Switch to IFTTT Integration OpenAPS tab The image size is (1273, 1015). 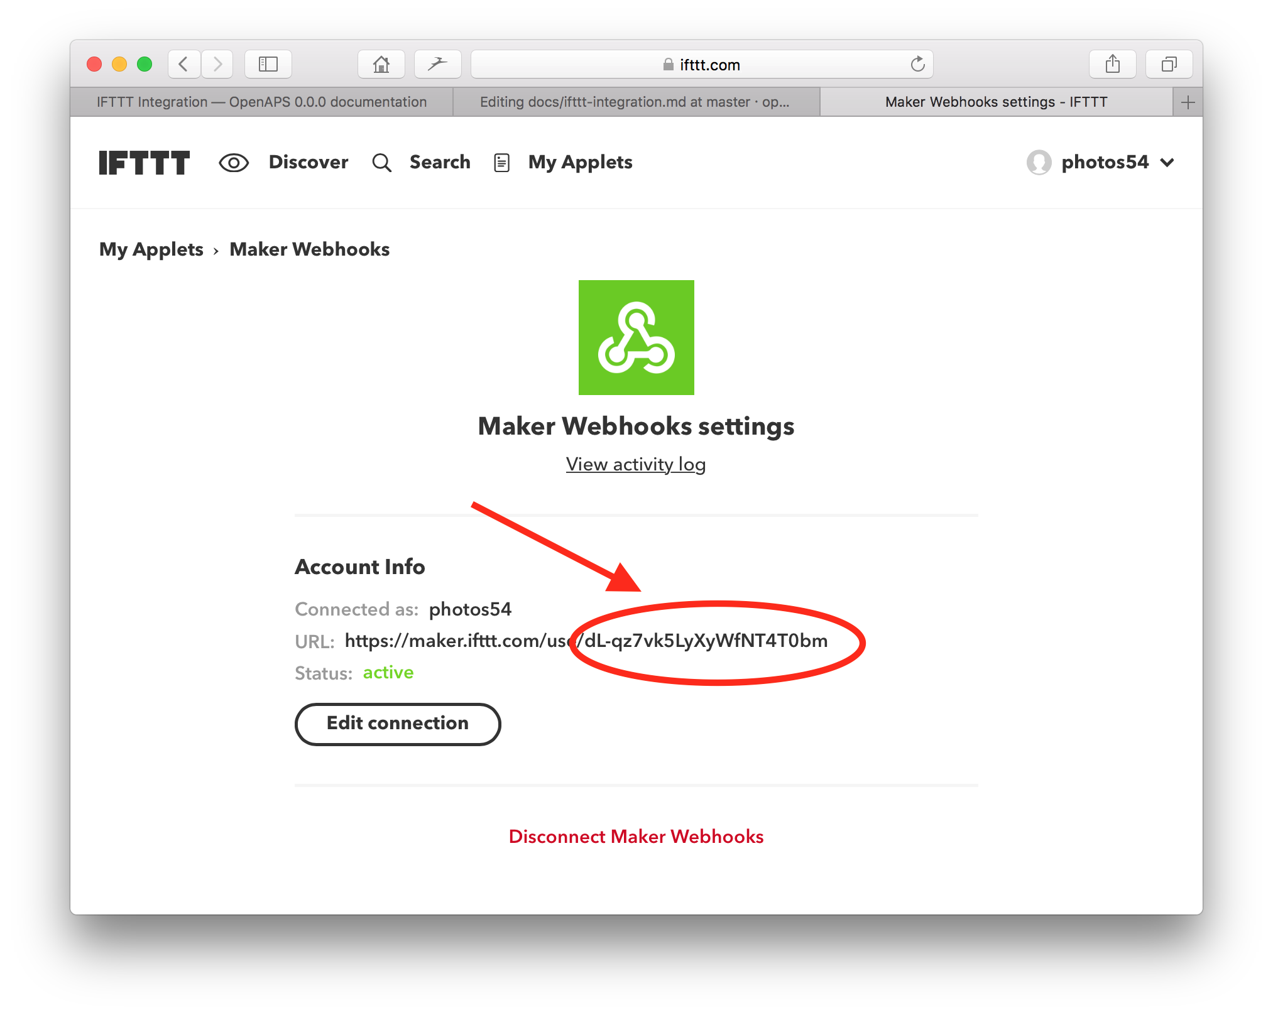tap(262, 102)
